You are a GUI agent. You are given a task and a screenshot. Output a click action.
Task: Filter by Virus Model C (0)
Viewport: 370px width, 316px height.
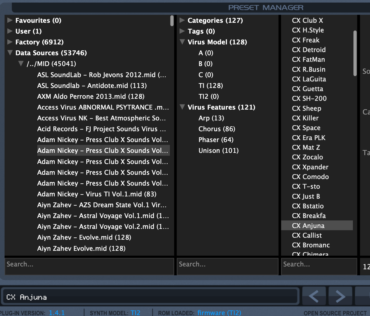click(x=206, y=75)
